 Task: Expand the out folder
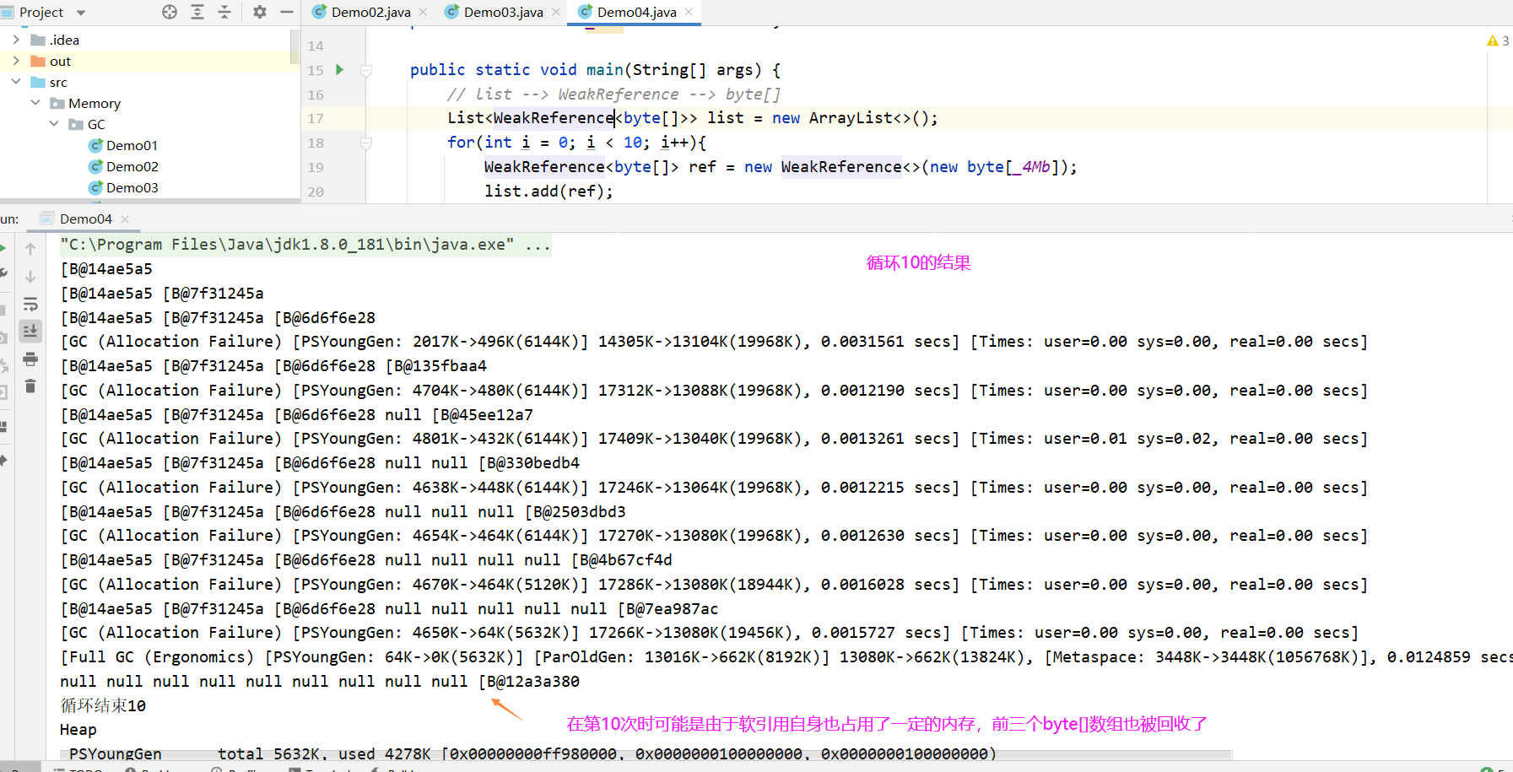tap(16, 61)
